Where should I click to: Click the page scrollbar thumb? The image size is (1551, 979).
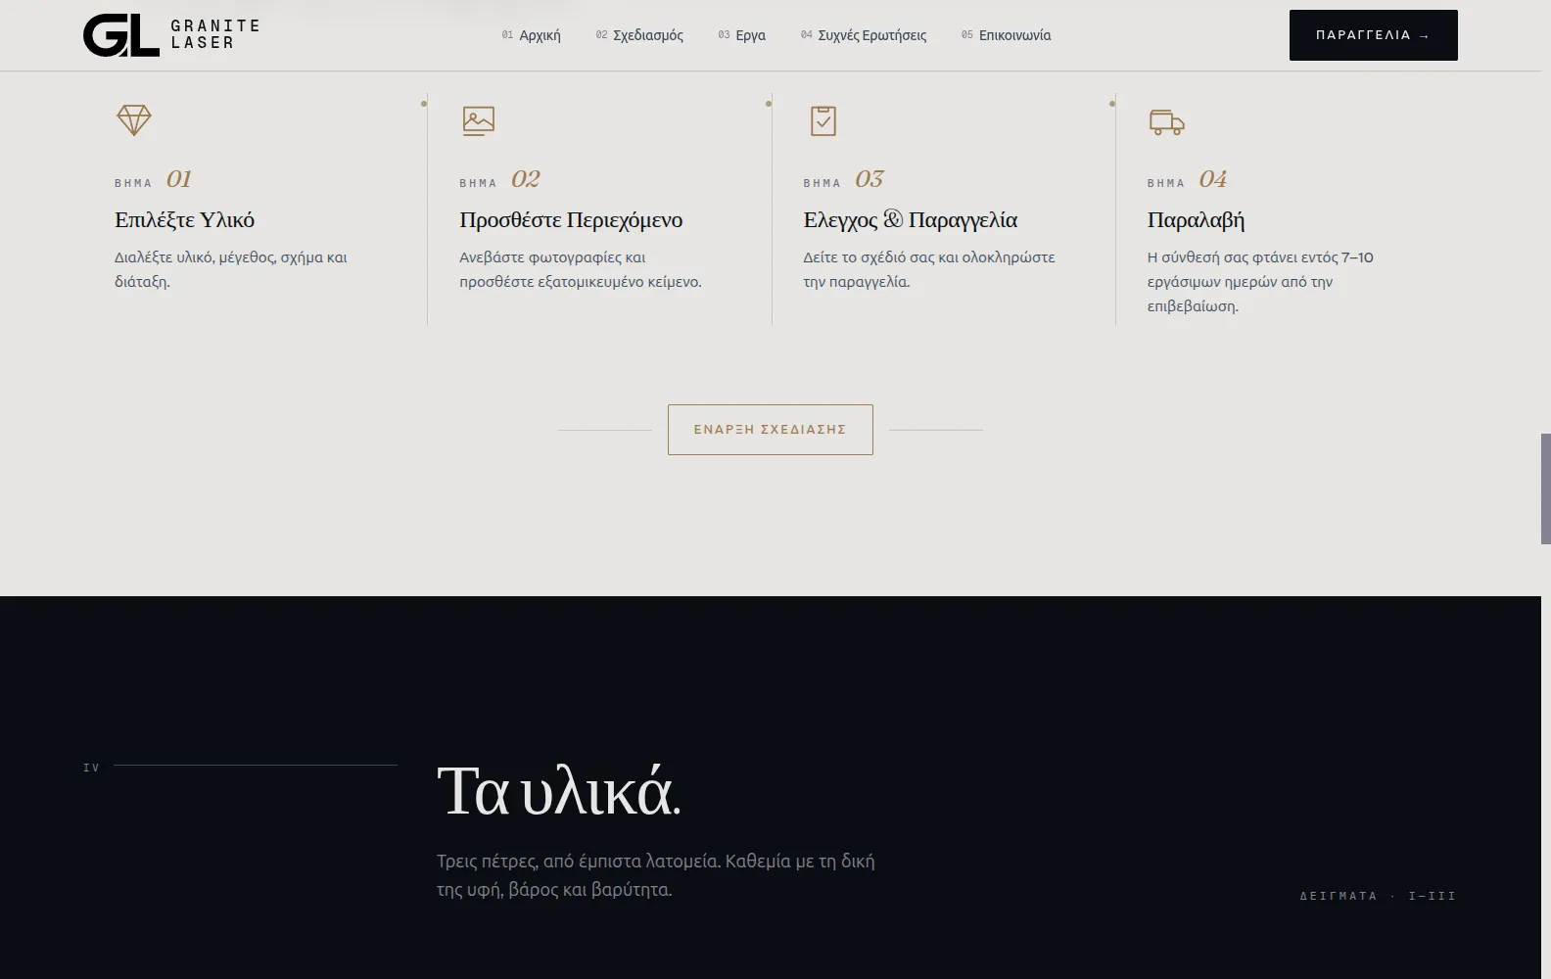pyautogui.click(x=1545, y=489)
